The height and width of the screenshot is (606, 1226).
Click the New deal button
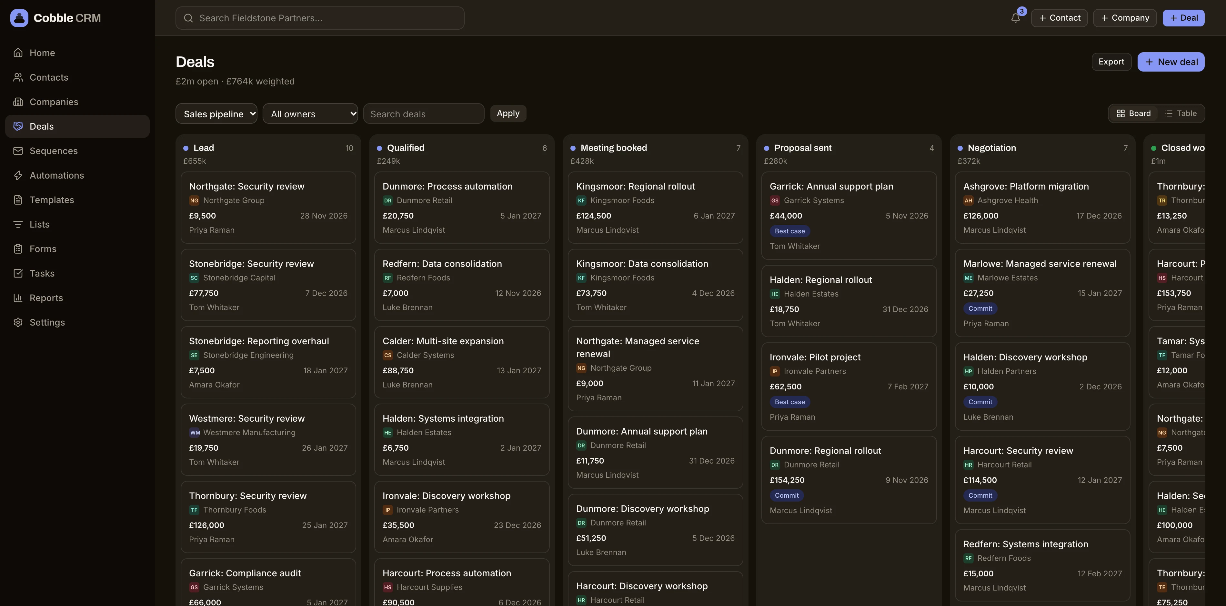tap(1171, 62)
